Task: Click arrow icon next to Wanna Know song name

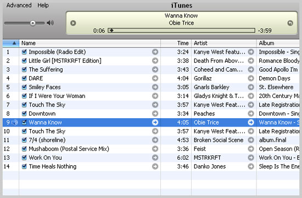Action: coord(155,123)
